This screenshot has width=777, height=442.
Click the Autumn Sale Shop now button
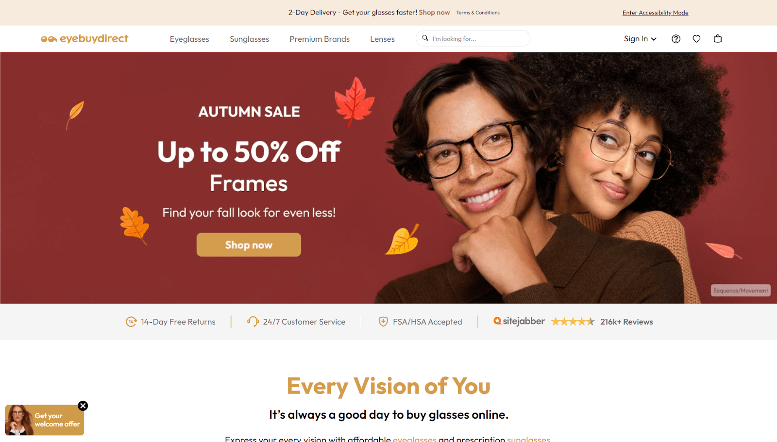pyautogui.click(x=249, y=245)
